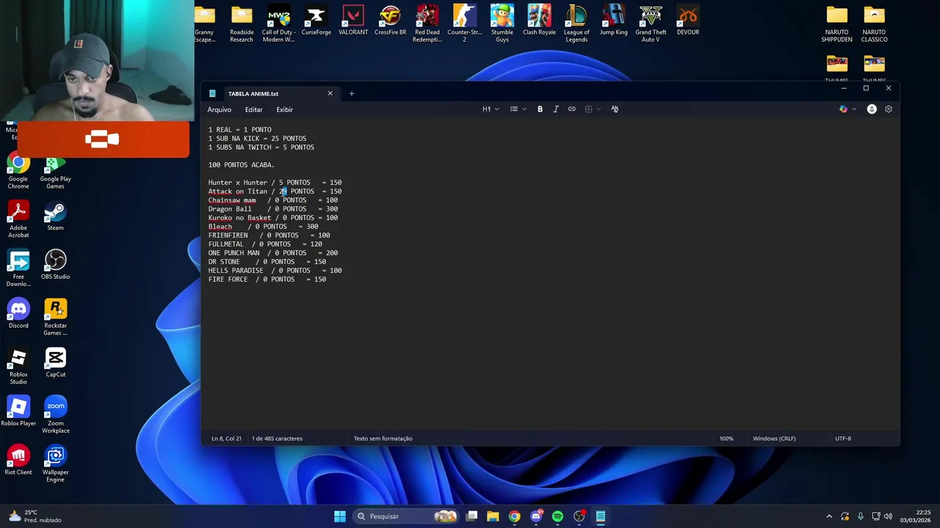Select the Steam desktop icon
Screen dimensions: 940x528
55,217
